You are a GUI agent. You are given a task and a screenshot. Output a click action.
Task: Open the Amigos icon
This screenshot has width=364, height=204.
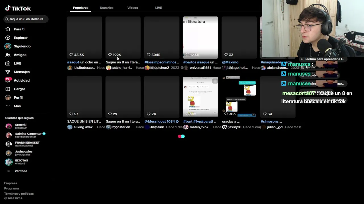point(8,55)
